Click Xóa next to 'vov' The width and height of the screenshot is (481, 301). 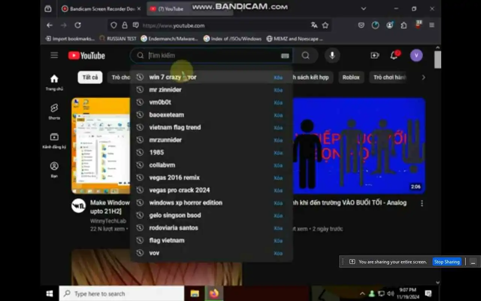pyautogui.click(x=278, y=253)
